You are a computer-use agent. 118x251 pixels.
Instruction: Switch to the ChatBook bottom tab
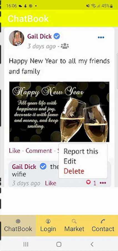click(18, 226)
